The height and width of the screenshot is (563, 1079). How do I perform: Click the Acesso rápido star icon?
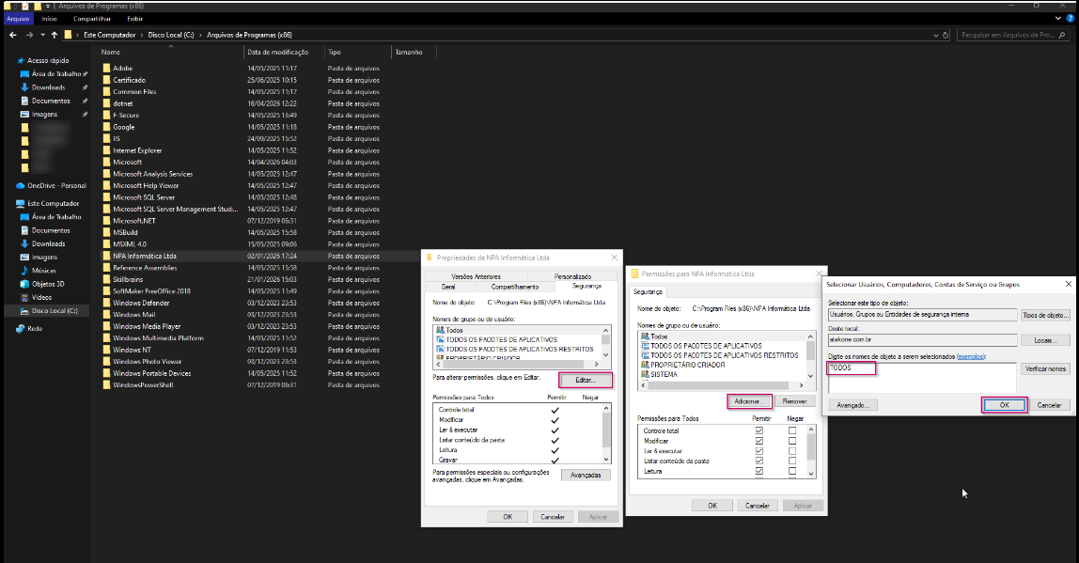[21, 60]
